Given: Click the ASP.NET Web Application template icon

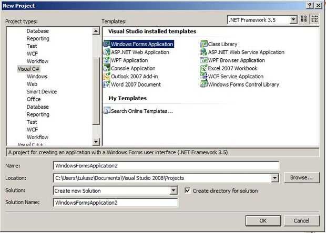Looking at the screenshot, I should 107,52.
